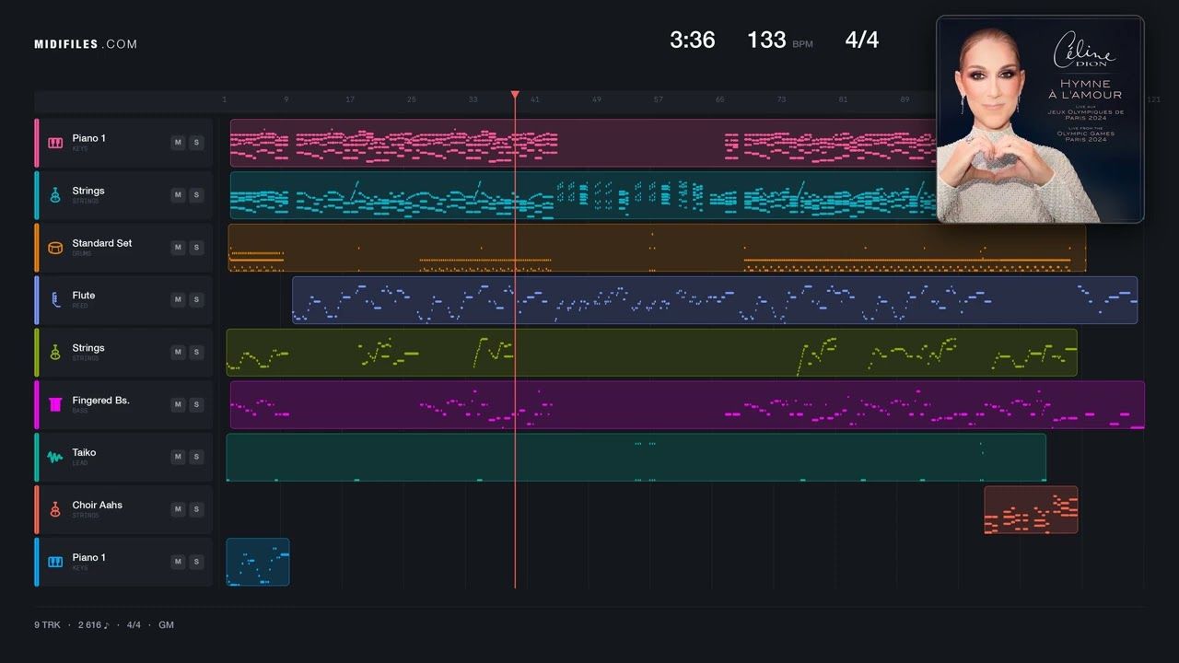Jump to bar 9 on the ruler
Viewport: 1179px width, 663px height.
[286, 99]
